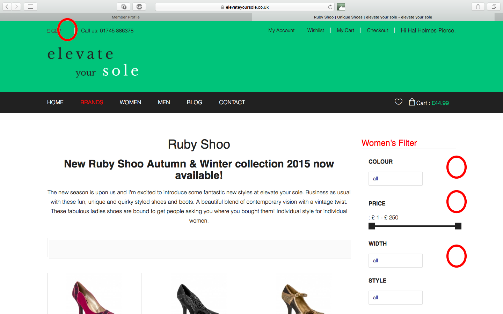
Task: Show all tabs overview icon
Action: [494, 7]
